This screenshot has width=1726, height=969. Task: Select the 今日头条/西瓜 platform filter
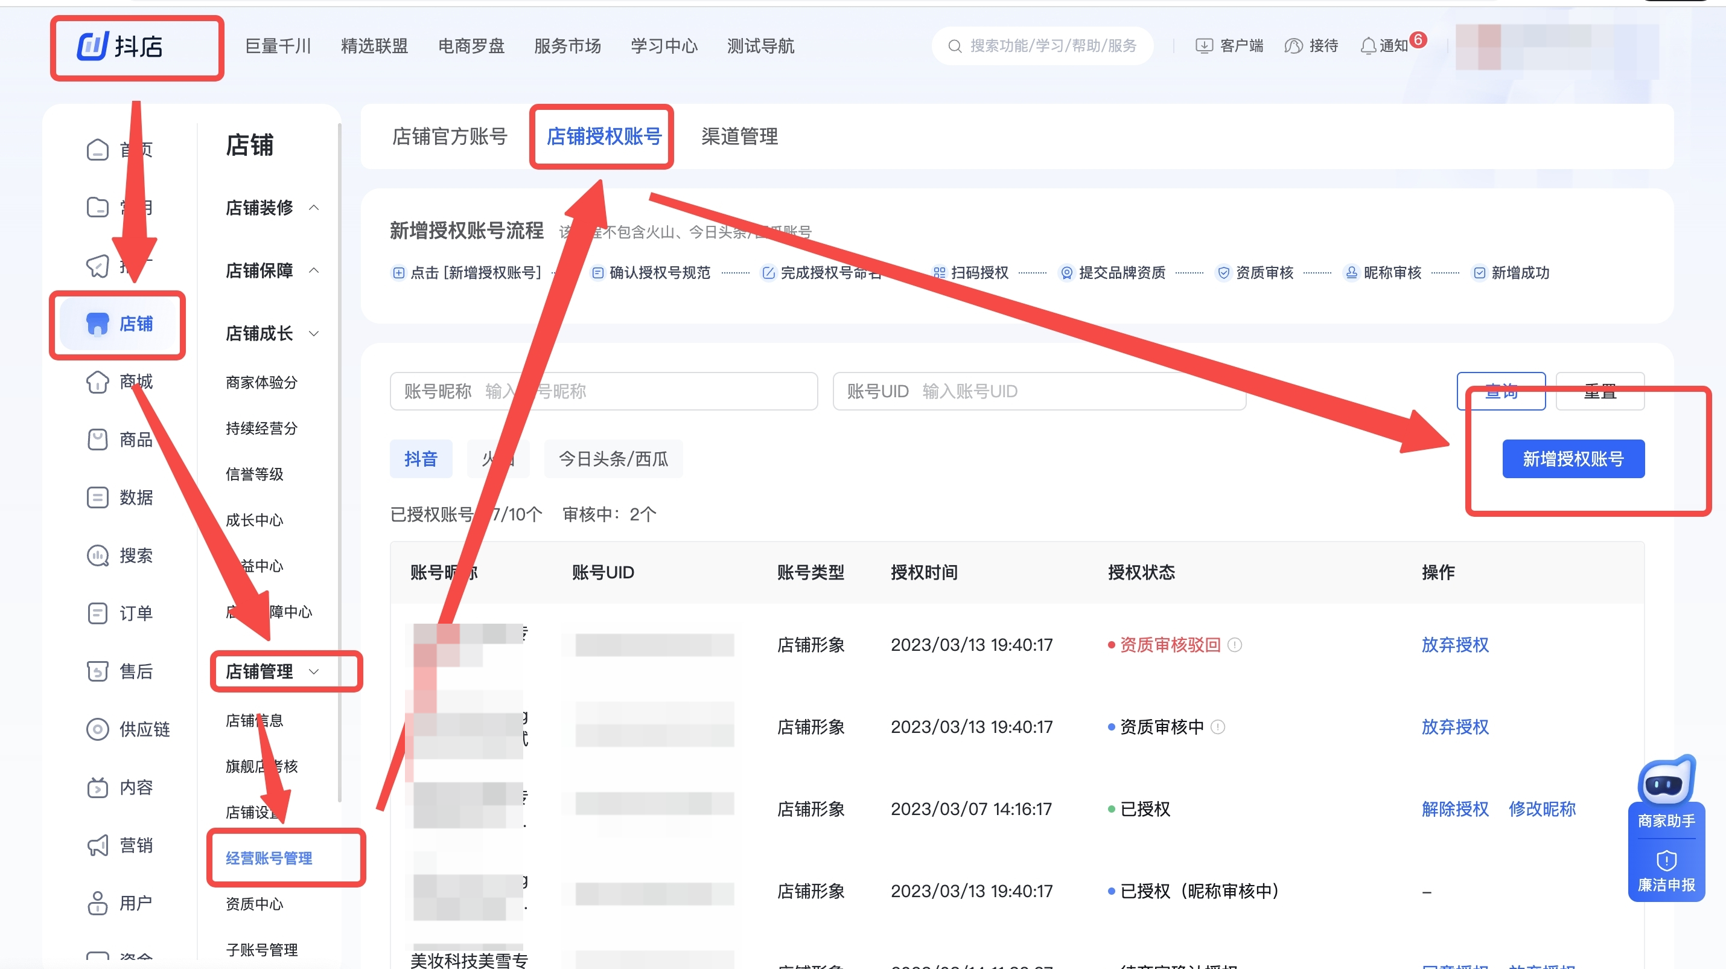(613, 459)
